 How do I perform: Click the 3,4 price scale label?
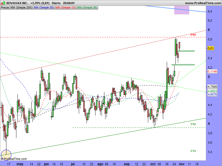[x=210, y=152]
